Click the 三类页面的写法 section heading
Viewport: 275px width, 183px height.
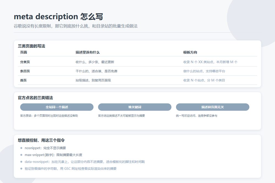[x=32, y=46]
